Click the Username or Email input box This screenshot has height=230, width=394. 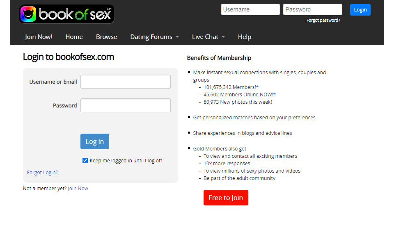pos(125,82)
